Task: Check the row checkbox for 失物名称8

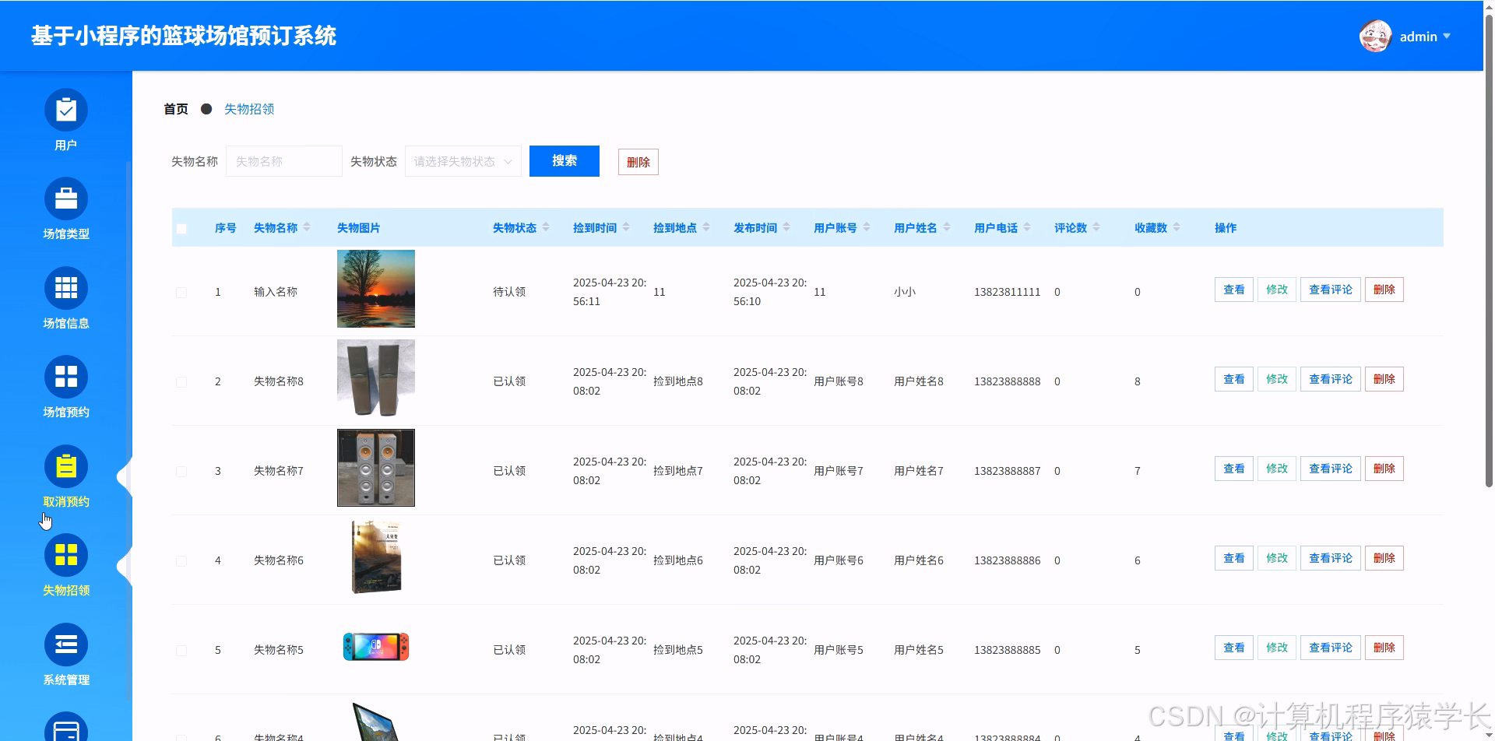Action: point(181,381)
